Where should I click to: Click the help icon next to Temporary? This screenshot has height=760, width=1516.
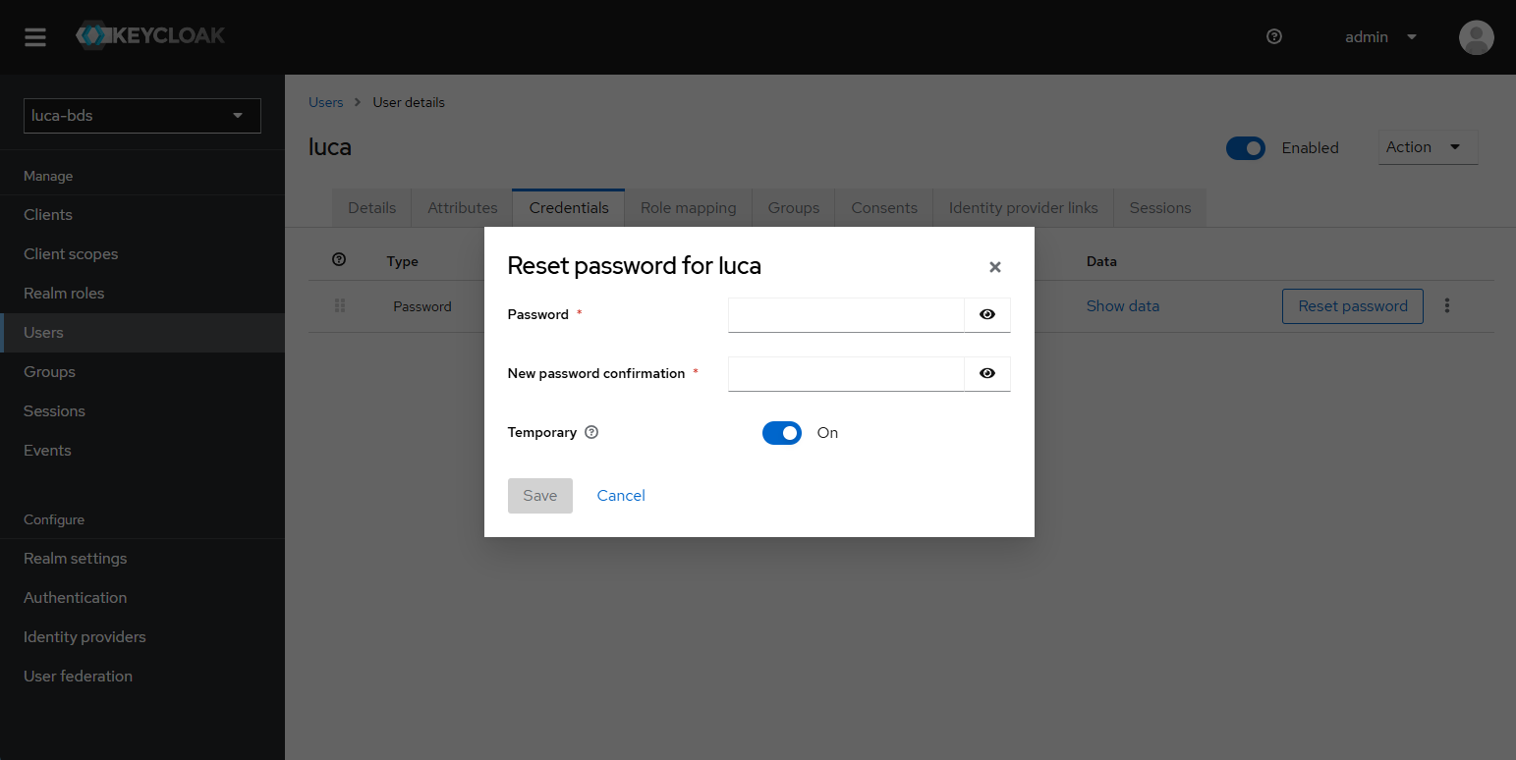click(x=591, y=432)
